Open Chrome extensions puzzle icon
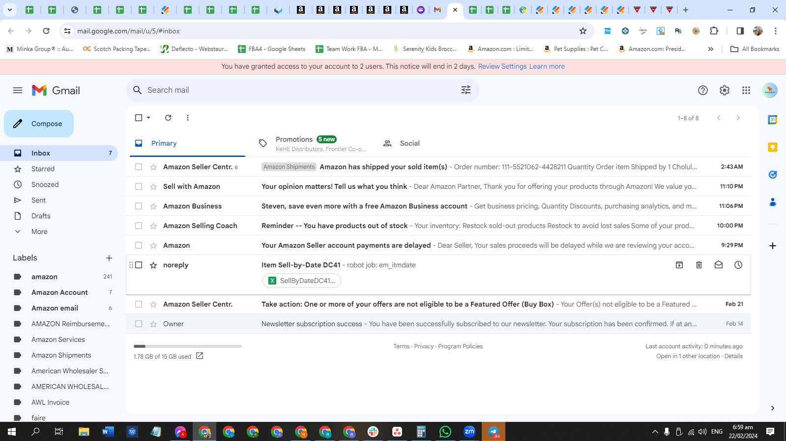This screenshot has width=786, height=441. click(714, 31)
